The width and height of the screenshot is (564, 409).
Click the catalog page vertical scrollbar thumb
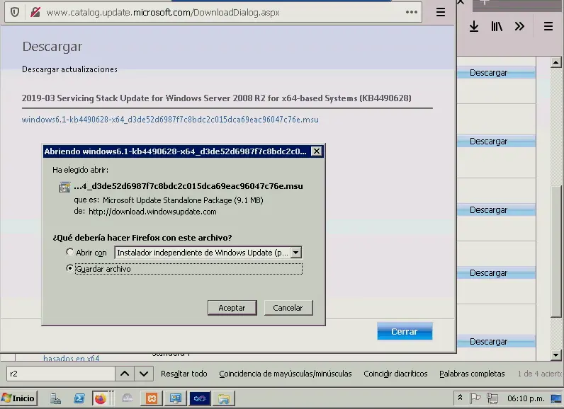[x=555, y=251]
